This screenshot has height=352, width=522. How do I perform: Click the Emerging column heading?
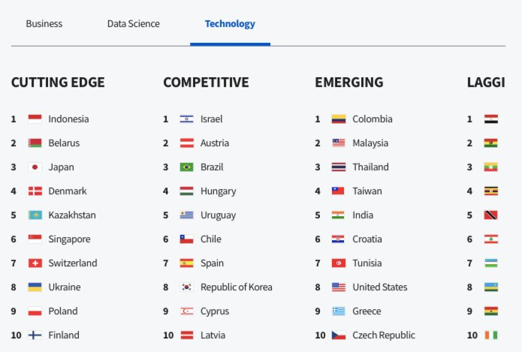349,83
